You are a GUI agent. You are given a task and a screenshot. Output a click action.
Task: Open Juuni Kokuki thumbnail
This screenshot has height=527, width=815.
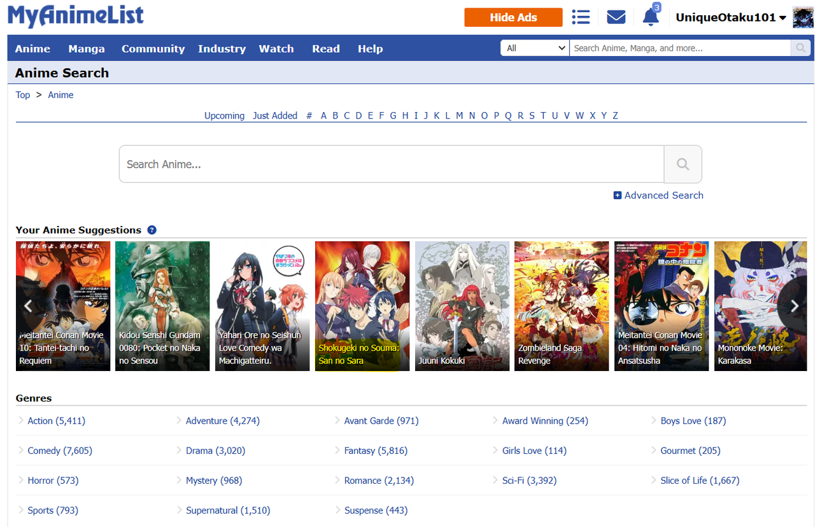pyautogui.click(x=462, y=306)
